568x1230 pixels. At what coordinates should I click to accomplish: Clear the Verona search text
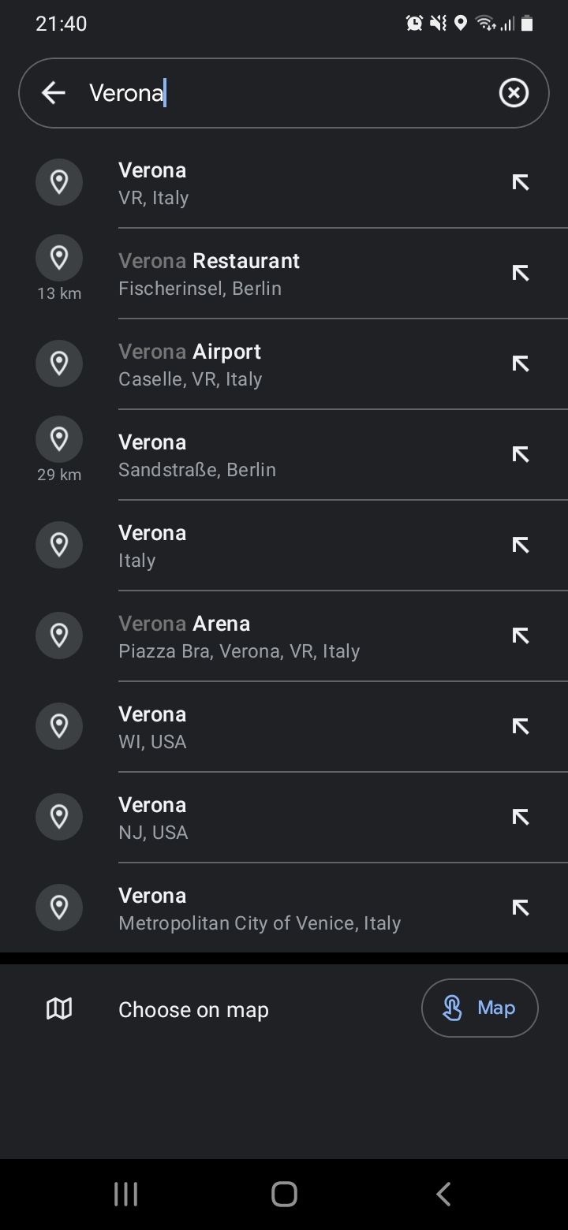[514, 93]
